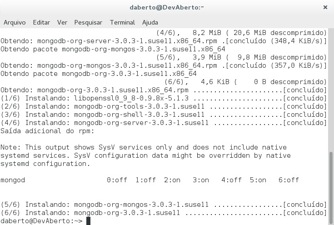Viewport: 334px width, 225px height.
Task: Open the Ver menu
Action: 62,22
